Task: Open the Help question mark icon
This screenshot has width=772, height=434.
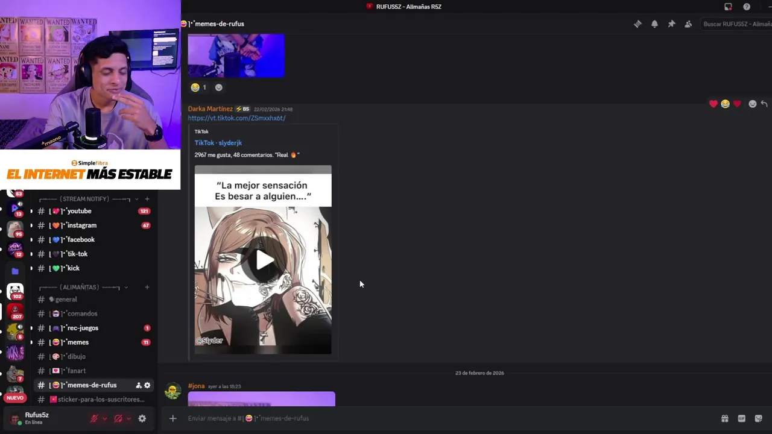Action: [x=747, y=7]
